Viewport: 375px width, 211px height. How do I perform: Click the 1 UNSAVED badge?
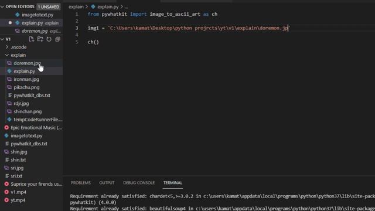49,6
